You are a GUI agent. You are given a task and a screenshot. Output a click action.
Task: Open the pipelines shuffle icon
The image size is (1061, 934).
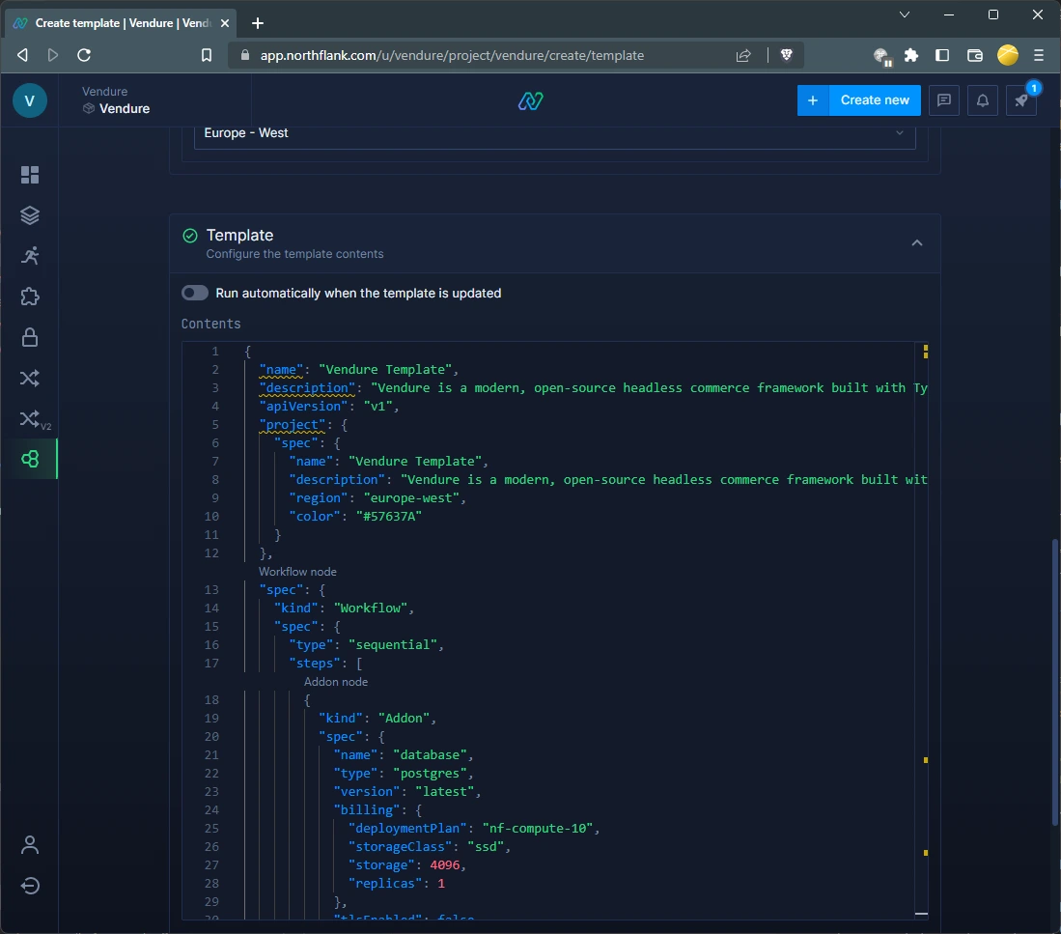(30, 378)
